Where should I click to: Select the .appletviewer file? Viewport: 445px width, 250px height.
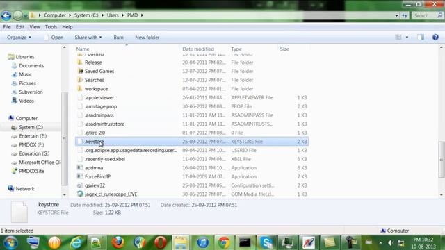click(x=99, y=97)
